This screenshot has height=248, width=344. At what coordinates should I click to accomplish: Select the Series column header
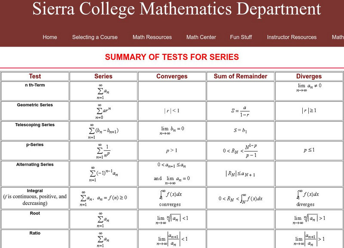[103, 76]
